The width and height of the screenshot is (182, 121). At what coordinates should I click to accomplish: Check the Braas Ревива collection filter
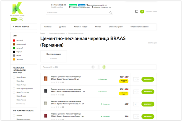(x=14, y=100)
